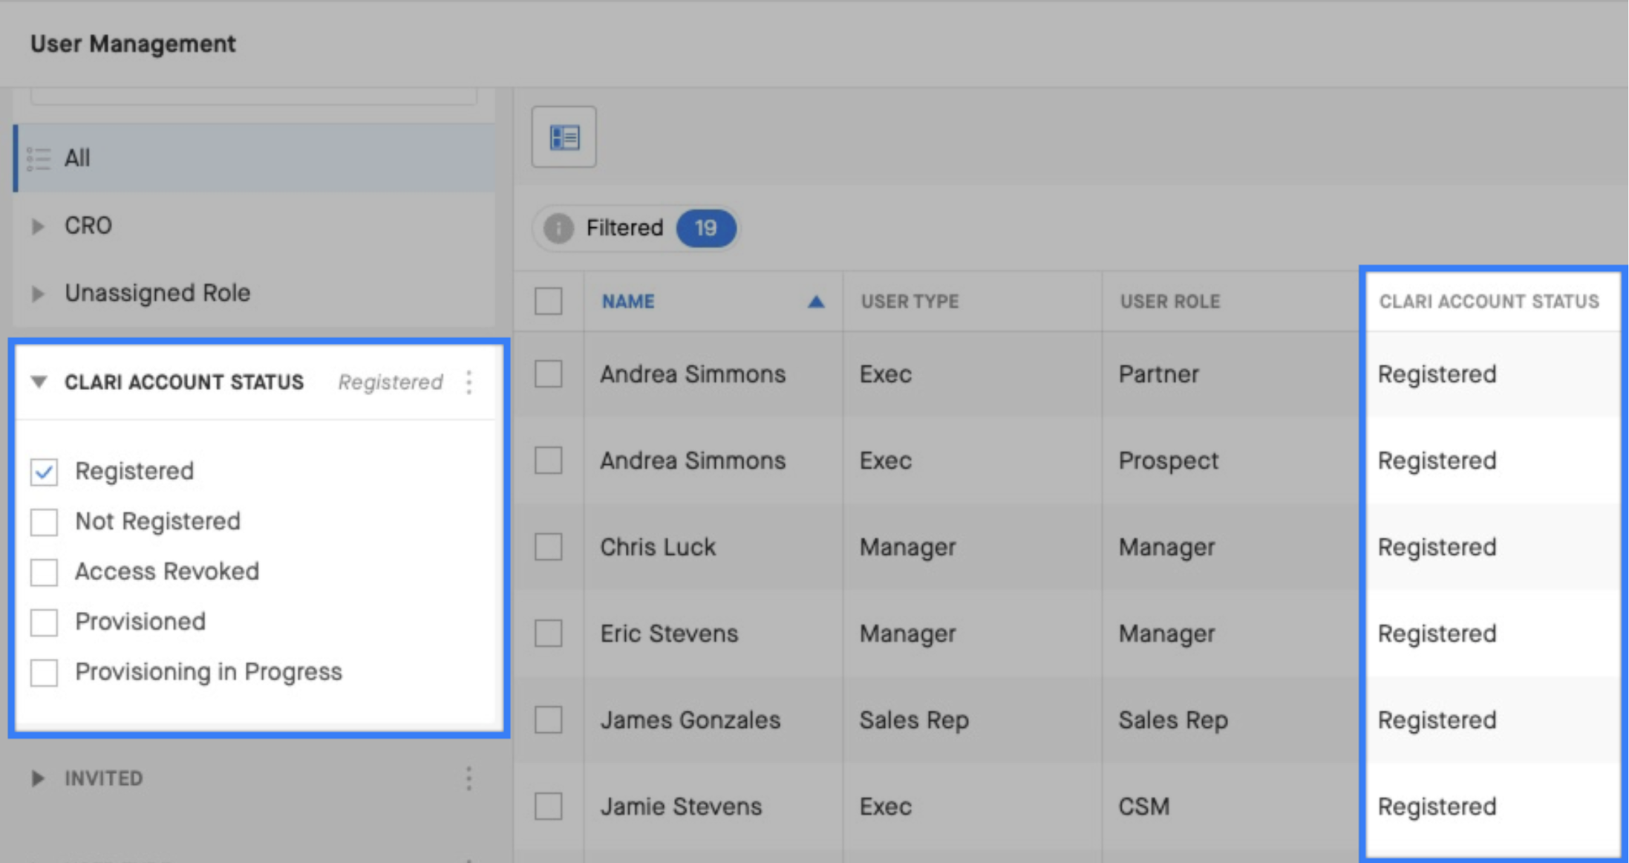Viewport: 1629px width, 863px height.
Task: Sort by the User Role column
Action: pos(1169,302)
